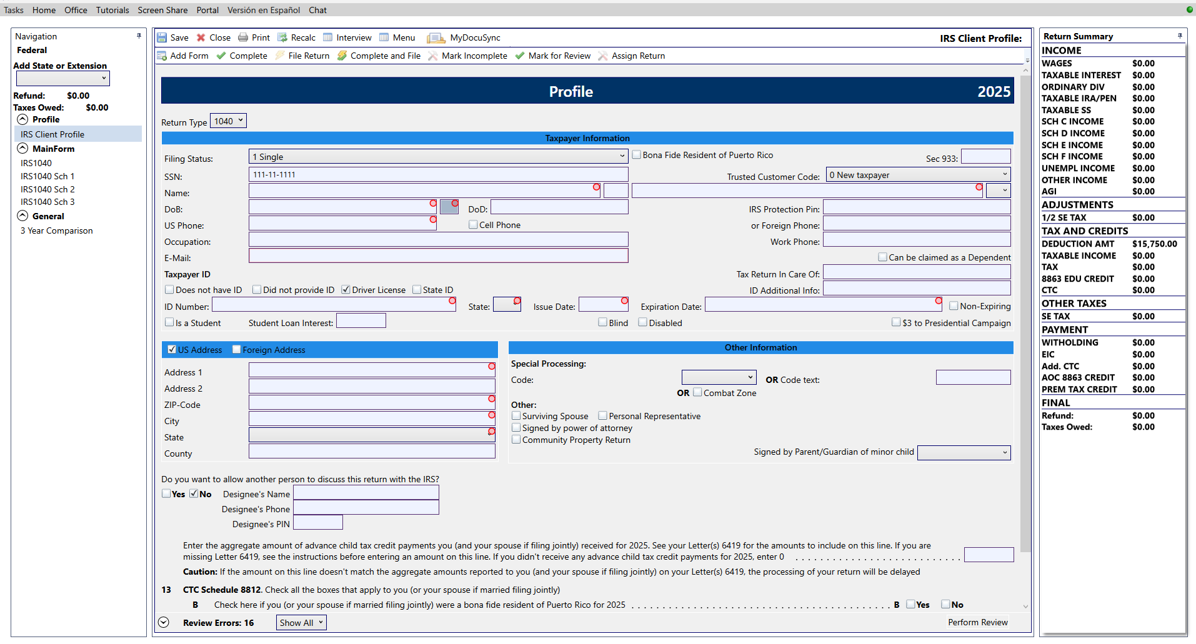Enable the Foreign Address checkbox
Image resolution: width=1196 pixels, height=644 pixels.
(x=236, y=350)
